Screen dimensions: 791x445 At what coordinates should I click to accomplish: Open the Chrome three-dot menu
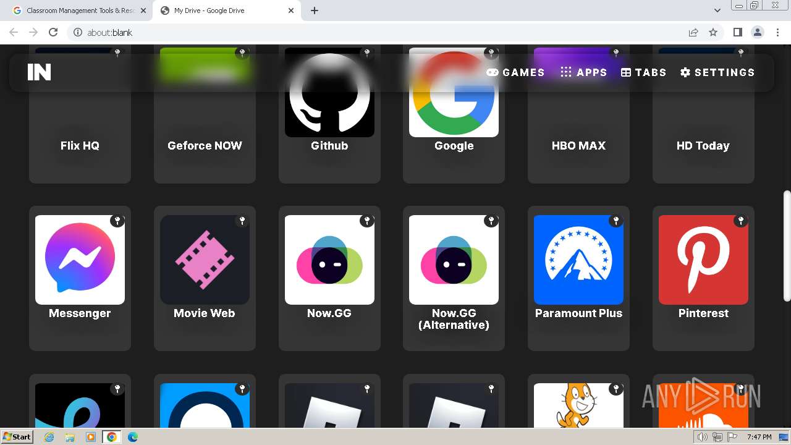click(x=777, y=32)
